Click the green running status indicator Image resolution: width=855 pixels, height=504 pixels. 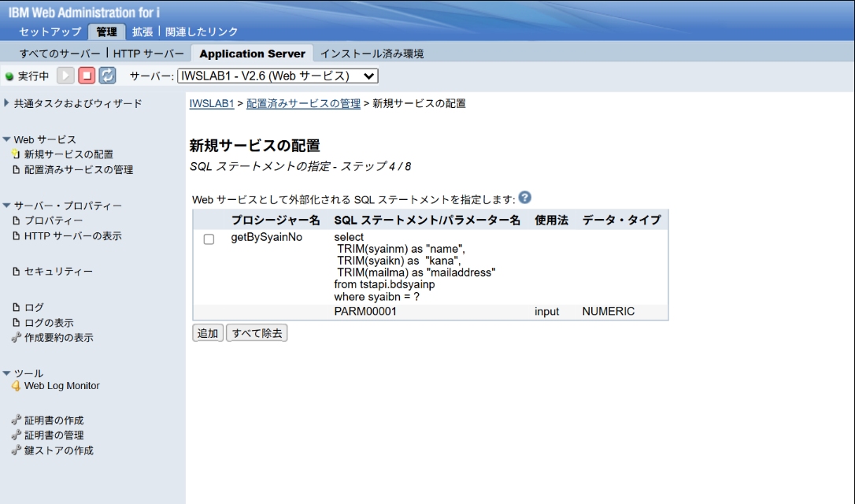[x=9, y=76]
